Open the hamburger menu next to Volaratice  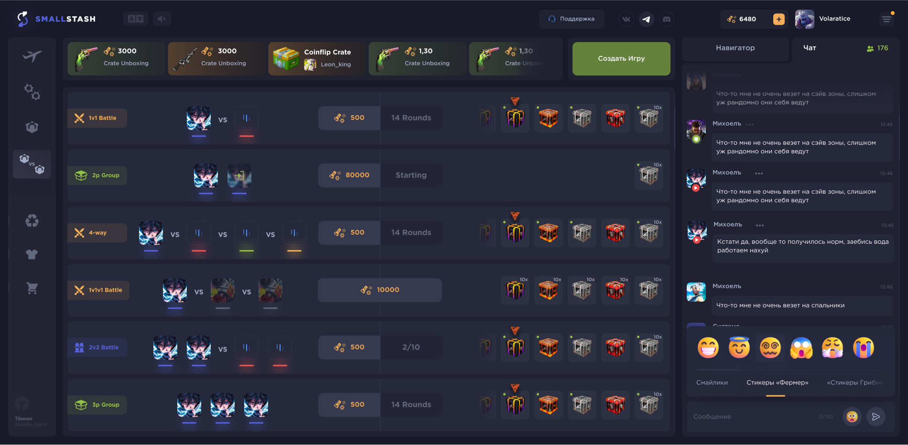(x=886, y=19)
